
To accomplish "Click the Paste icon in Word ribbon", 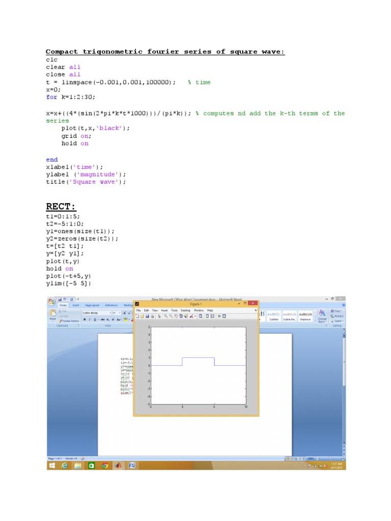I will (x=52, y=315).
